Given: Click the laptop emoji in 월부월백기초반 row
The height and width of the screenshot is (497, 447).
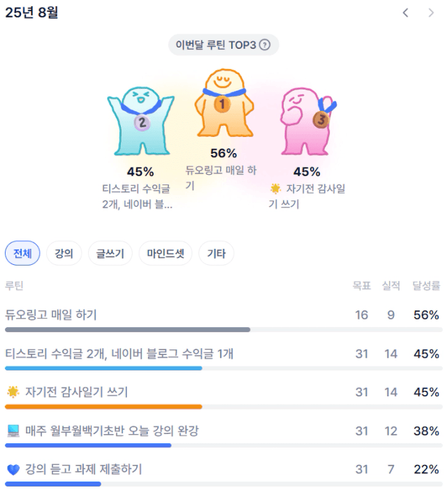Looking at the screenshot, I should click(x=13, y=431).
